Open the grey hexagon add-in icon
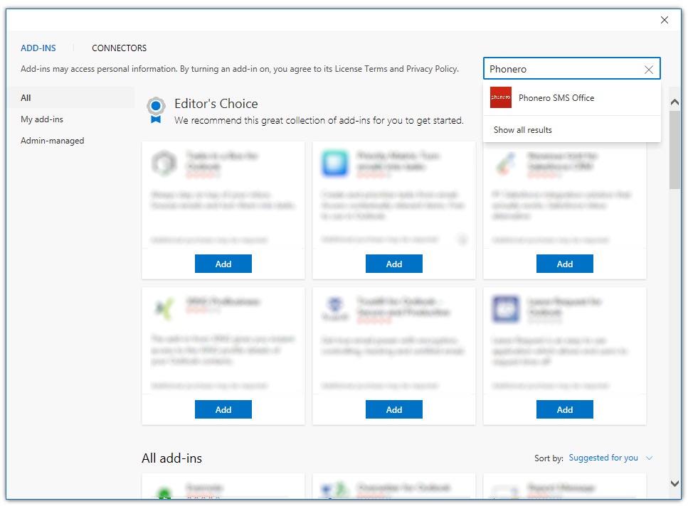The width and height of the screenshot is (688, 506). [x=164, y=163]
